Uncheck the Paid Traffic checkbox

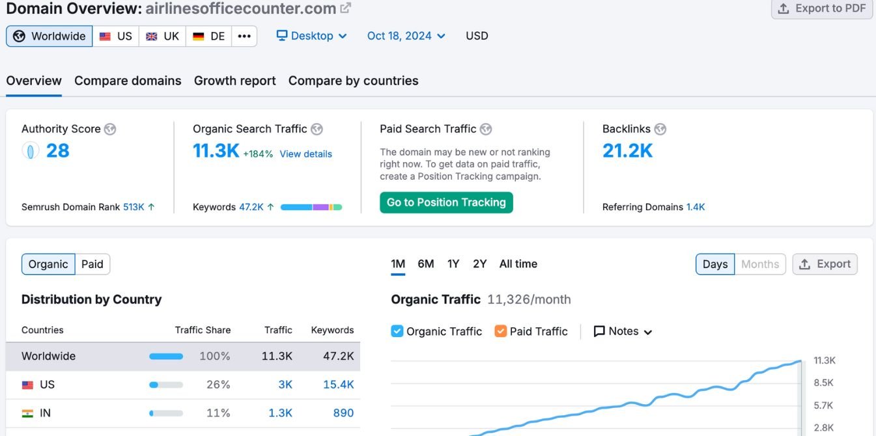click(x=501, y=331)
